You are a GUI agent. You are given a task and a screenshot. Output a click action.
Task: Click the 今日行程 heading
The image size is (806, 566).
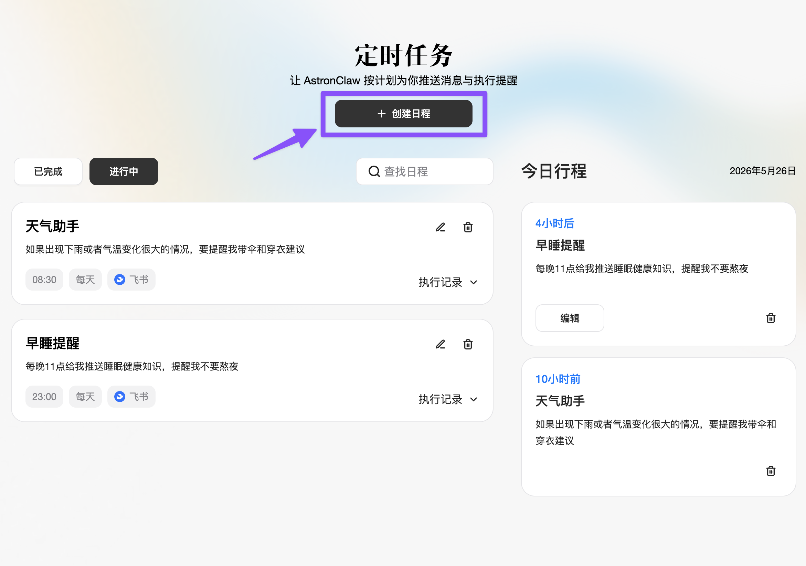554,171
